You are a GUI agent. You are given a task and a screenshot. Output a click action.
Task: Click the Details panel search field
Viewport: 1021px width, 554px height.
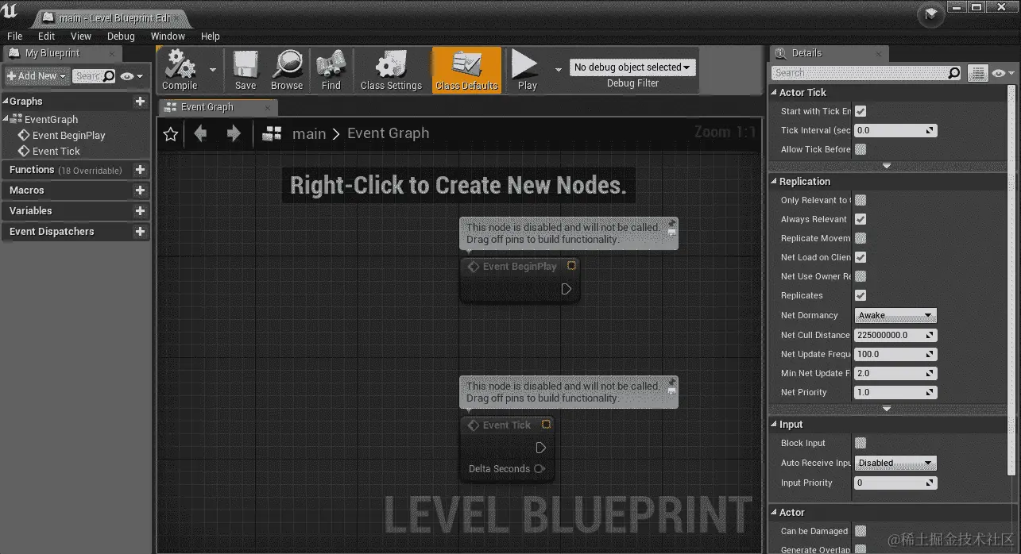[x=867, y=73]
